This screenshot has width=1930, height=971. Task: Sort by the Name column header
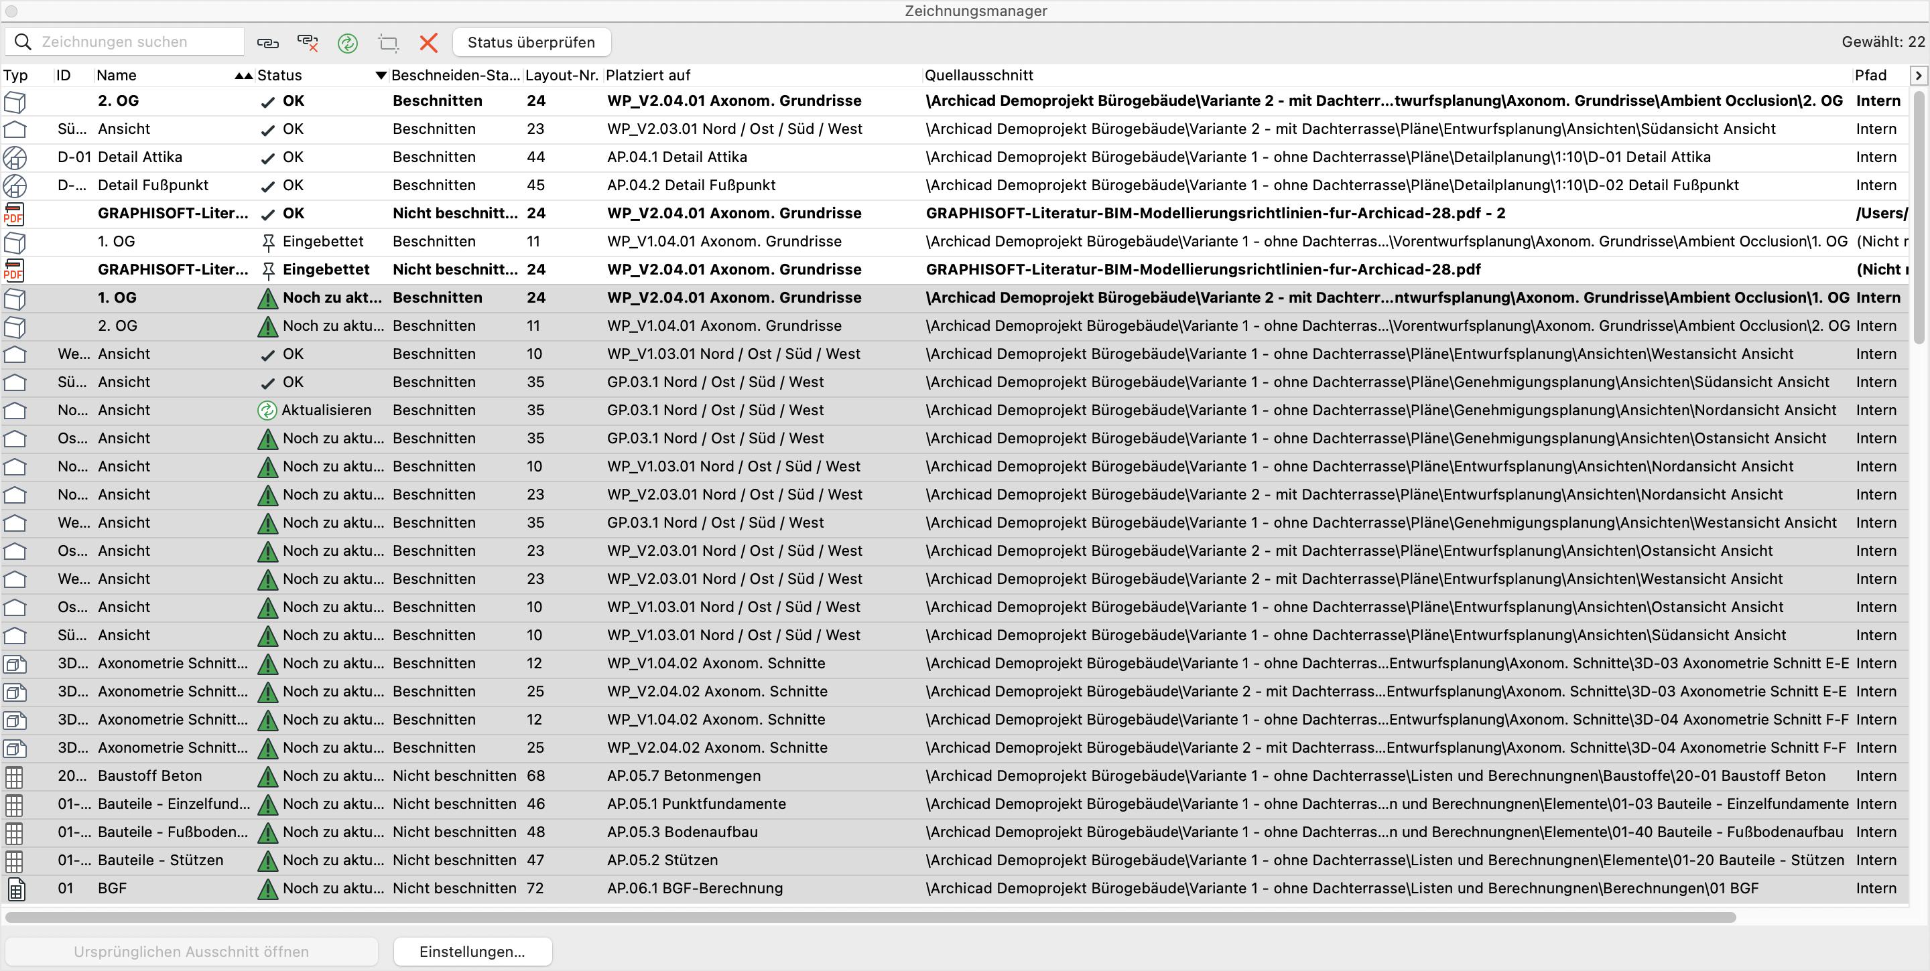pos(173,75)
